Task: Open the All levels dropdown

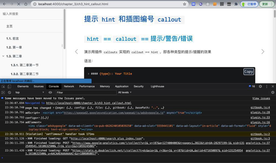Action: 125,92
